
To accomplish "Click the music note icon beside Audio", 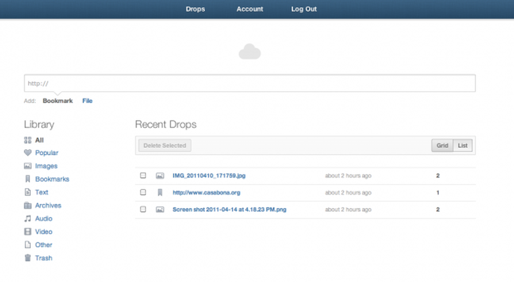I will click(x=28, y=219).
